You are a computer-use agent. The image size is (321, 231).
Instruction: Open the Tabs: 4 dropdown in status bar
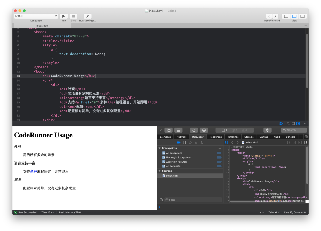pyautogui.click(x=274, y=212)
